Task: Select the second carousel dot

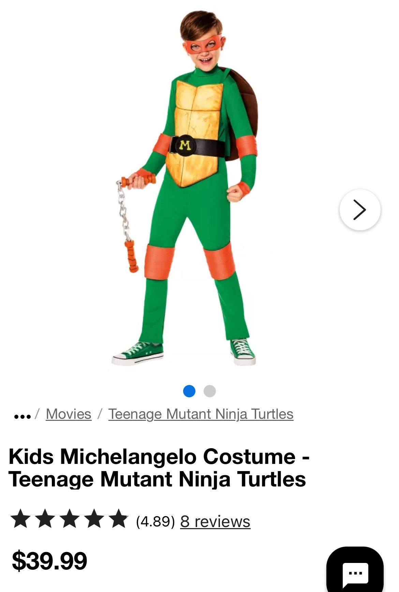Action: tap(210, 391)
